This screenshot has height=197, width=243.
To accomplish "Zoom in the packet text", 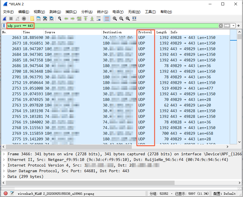I will [115, 19].
